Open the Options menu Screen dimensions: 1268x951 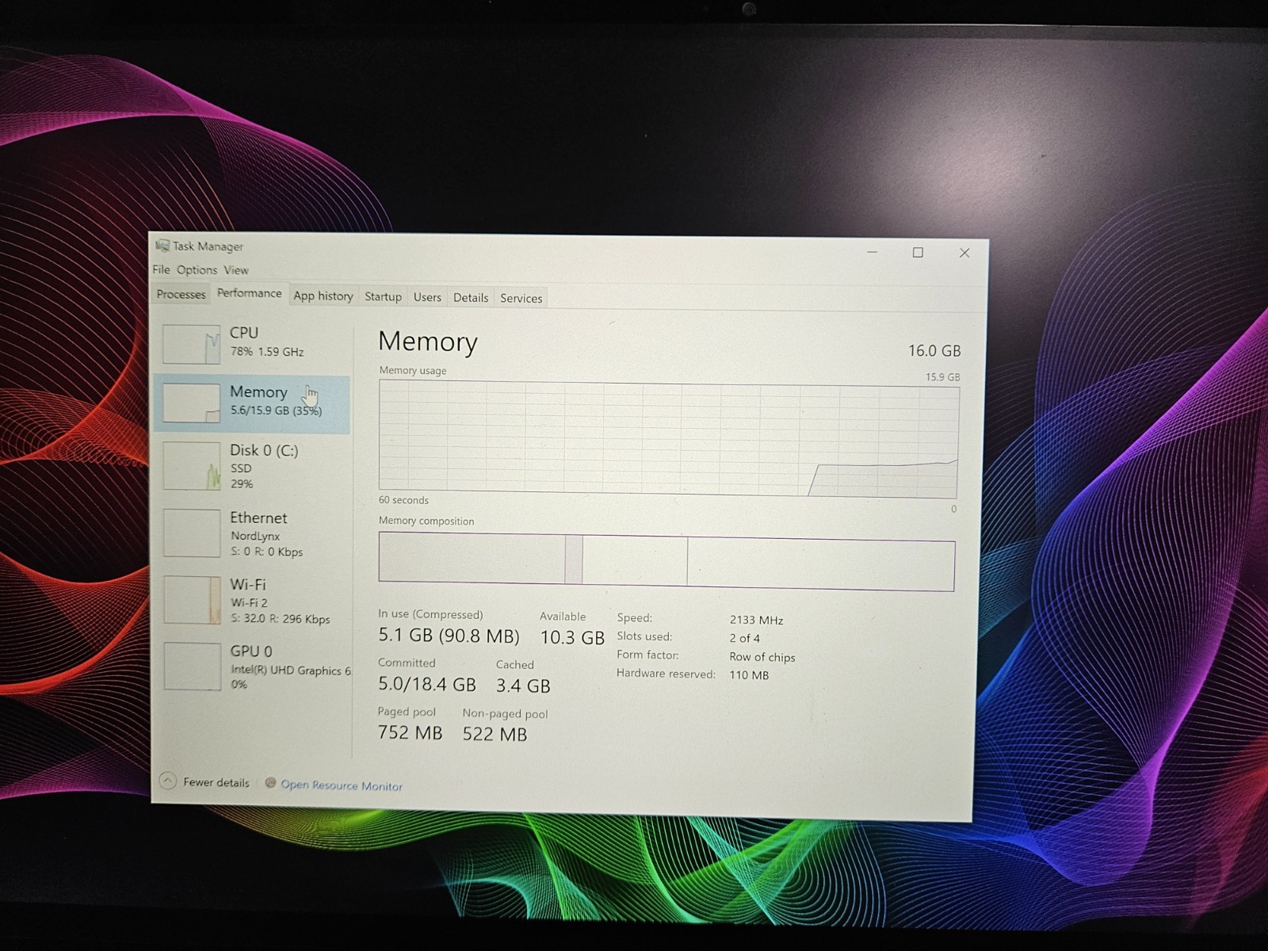point(197,269)
